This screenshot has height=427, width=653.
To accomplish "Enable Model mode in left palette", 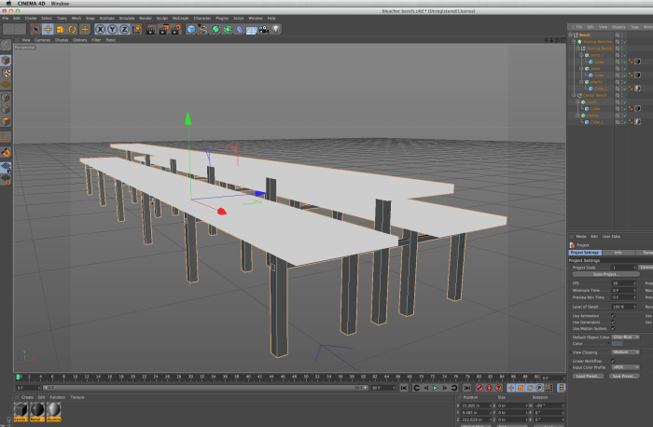I will [6, 61].
